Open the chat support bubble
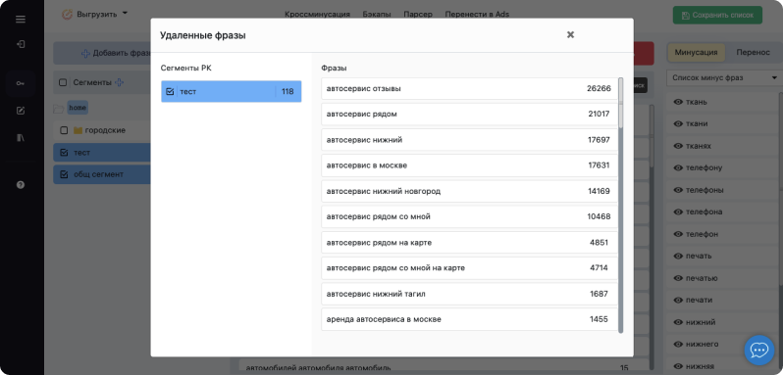 pos(759,351)
